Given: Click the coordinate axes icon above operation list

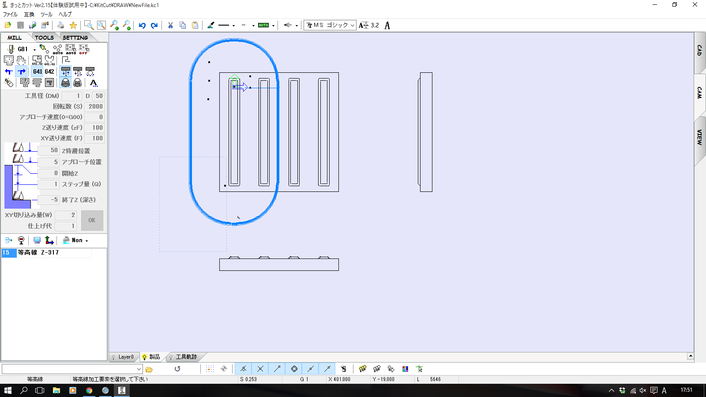Looking at the screenshot, I should tap(49, 240).
